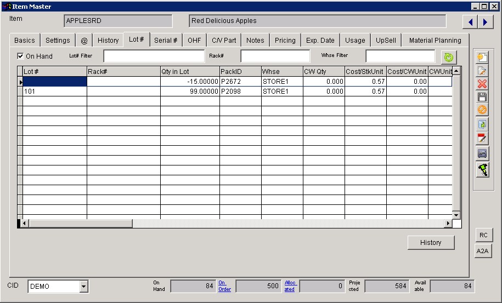
Task: Click into the Lot# Filter field
Action: 154,56
